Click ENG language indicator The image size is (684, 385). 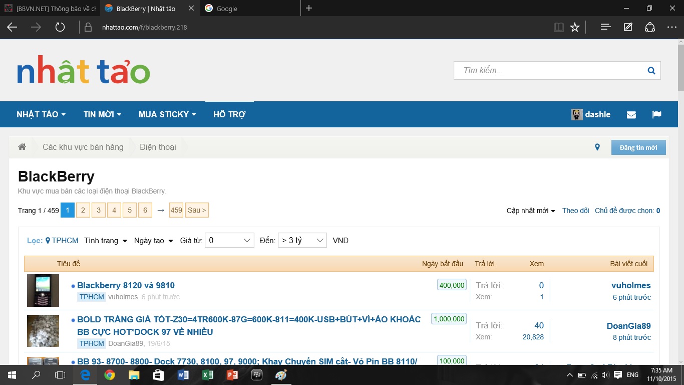pos(632,374)
